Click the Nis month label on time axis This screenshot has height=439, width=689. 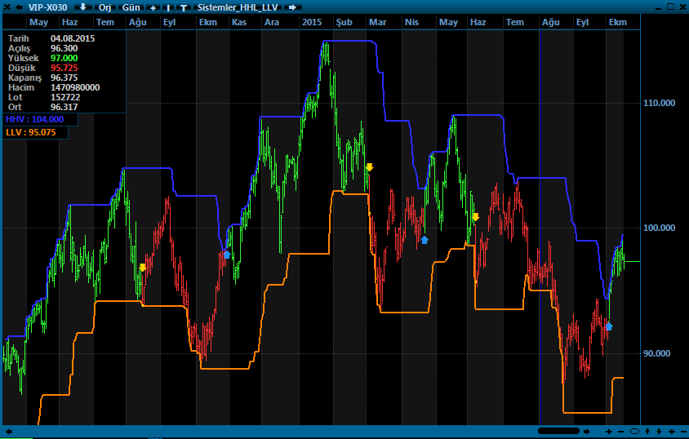tap(411, 22)
